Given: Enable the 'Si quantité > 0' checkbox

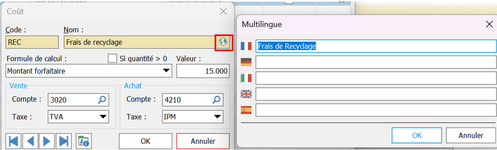Looking at the screenshot, I should (x=113, y=59).
